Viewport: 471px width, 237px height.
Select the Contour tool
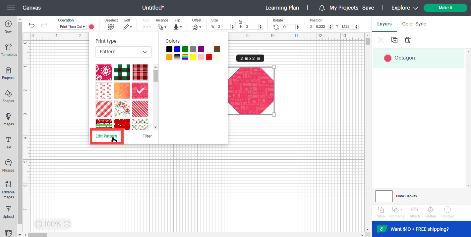pos(447,212)
